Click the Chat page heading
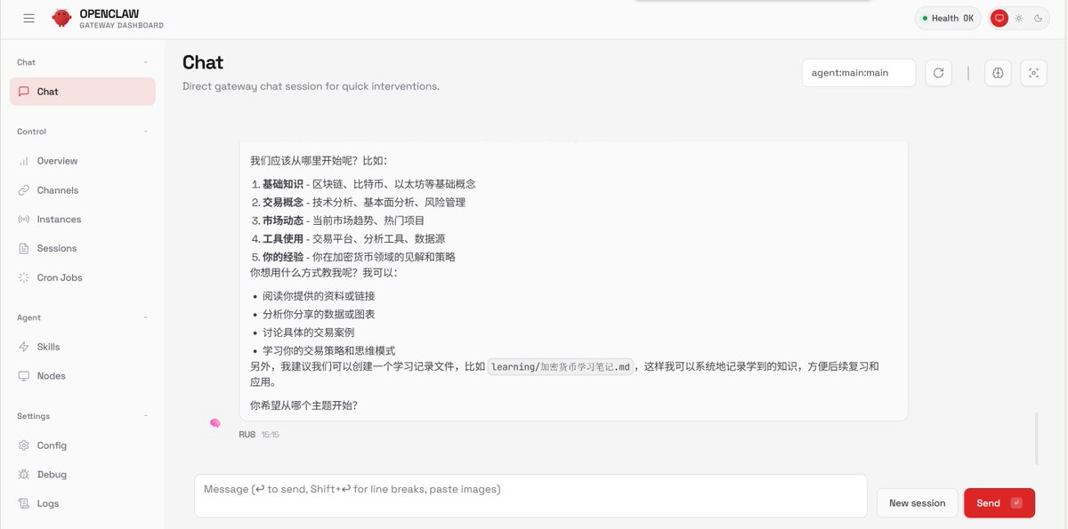This screenshot has height=529, width=1068. point(203,62)
